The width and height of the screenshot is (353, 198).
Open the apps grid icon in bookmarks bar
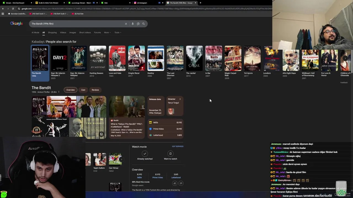(3, 13)
